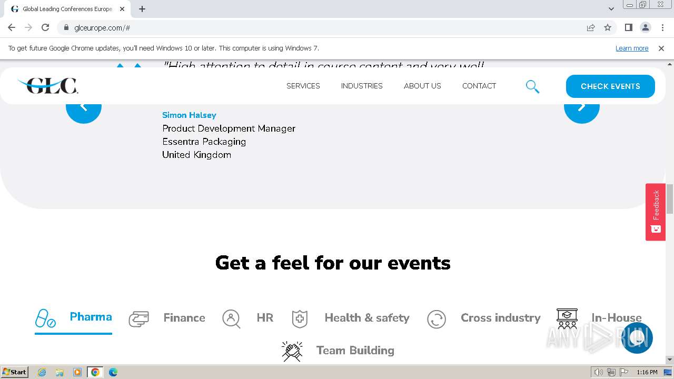Dismiss the Chrome update notification bar
This screenshot has width=674, height=379.
point(661,48)
